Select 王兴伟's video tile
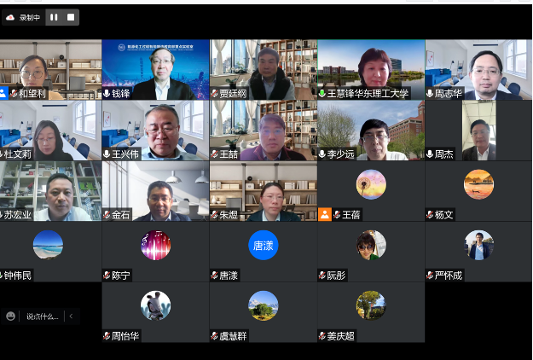The height and width of the screenshot is (360, 533). pos(155,131)
